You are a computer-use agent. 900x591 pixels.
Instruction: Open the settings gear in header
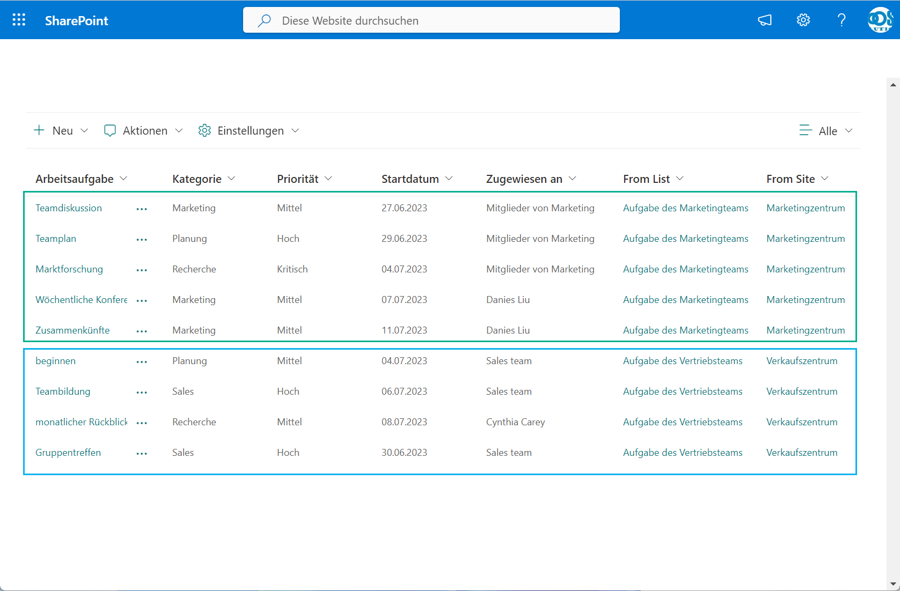click(803, 20)
